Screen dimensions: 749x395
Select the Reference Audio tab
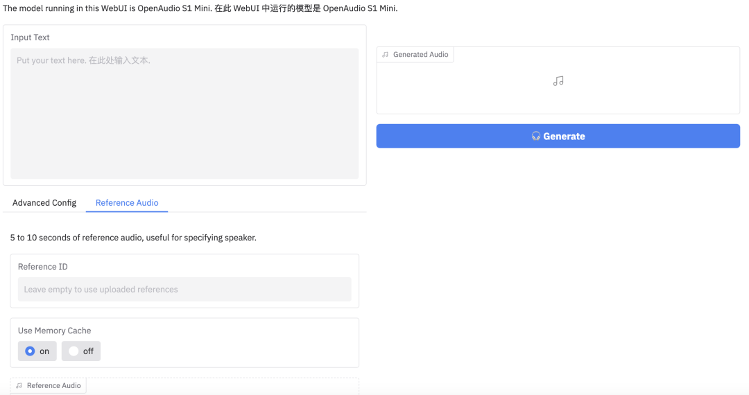[127, 203]
